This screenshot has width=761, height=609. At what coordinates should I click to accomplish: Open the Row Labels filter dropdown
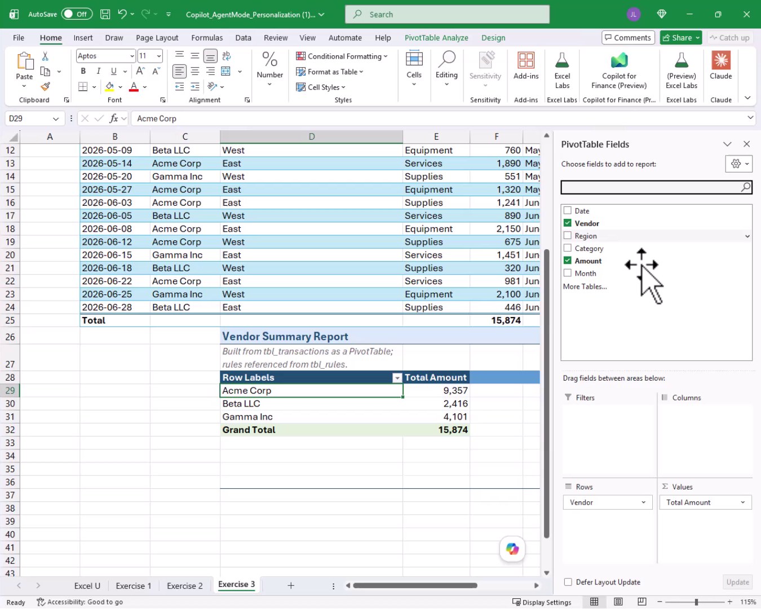point(397,378)
